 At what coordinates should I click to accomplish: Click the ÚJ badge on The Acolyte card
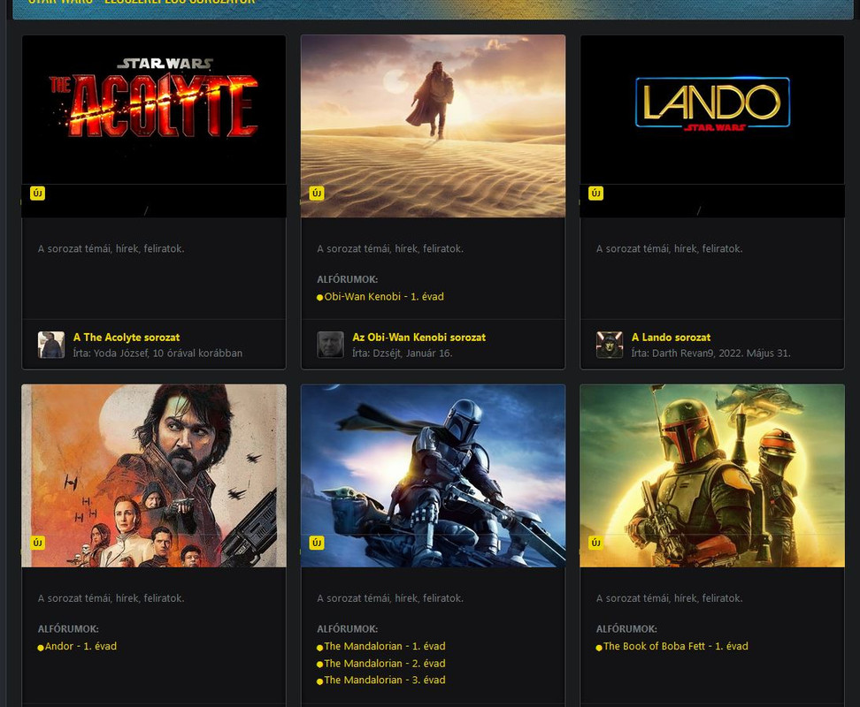tap(37, 194)
